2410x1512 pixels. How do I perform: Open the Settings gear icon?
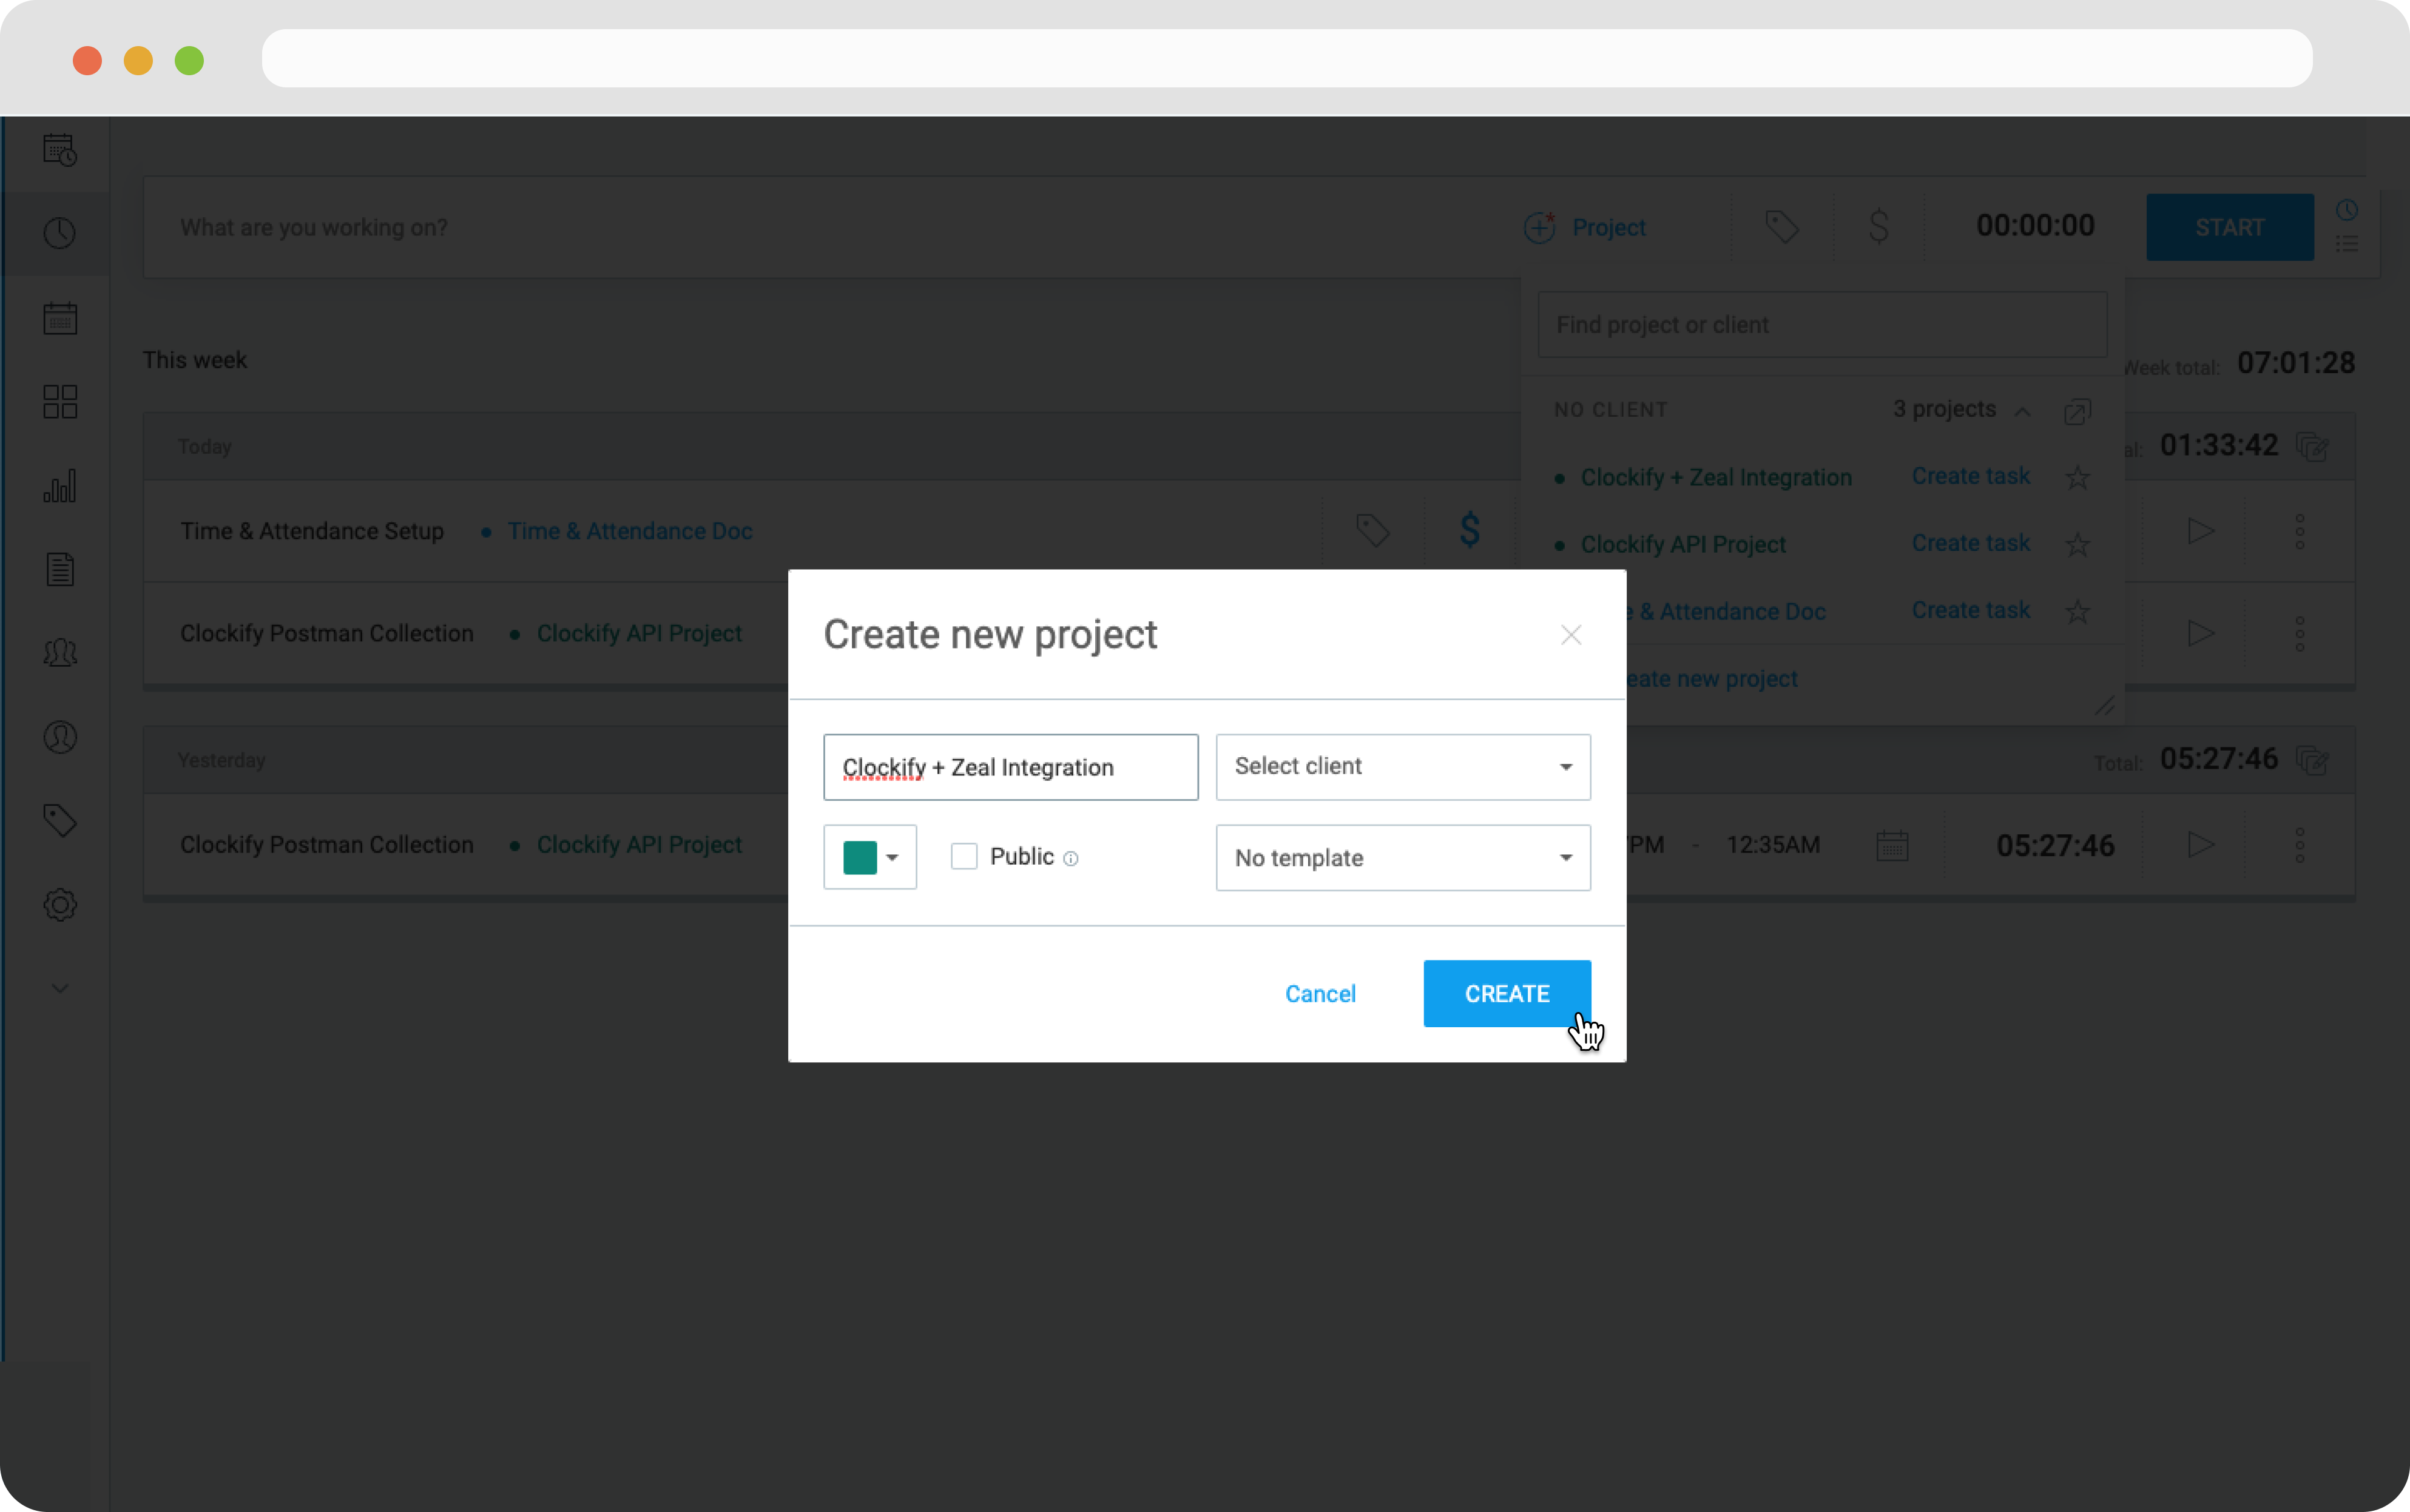click(x=60, y=905)
